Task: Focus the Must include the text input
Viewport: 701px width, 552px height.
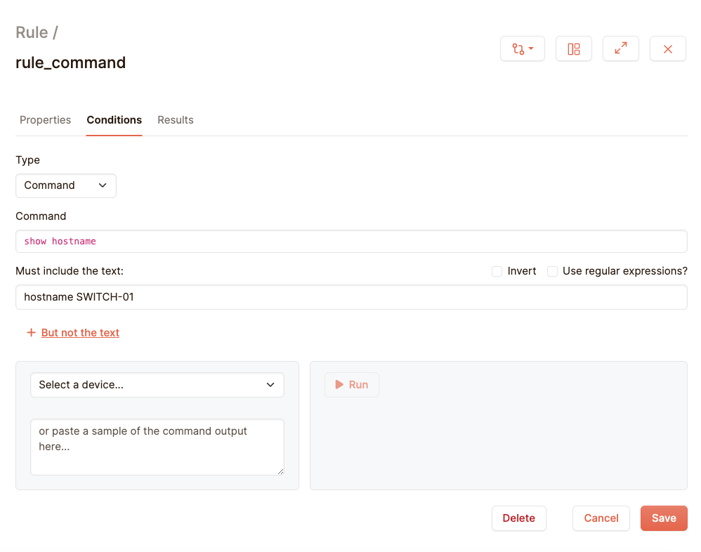Action: (351, 297)
